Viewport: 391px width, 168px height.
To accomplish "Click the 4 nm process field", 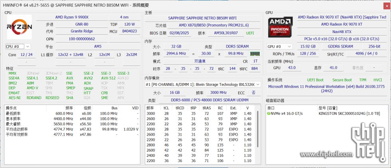I will [x=124, y=17].
